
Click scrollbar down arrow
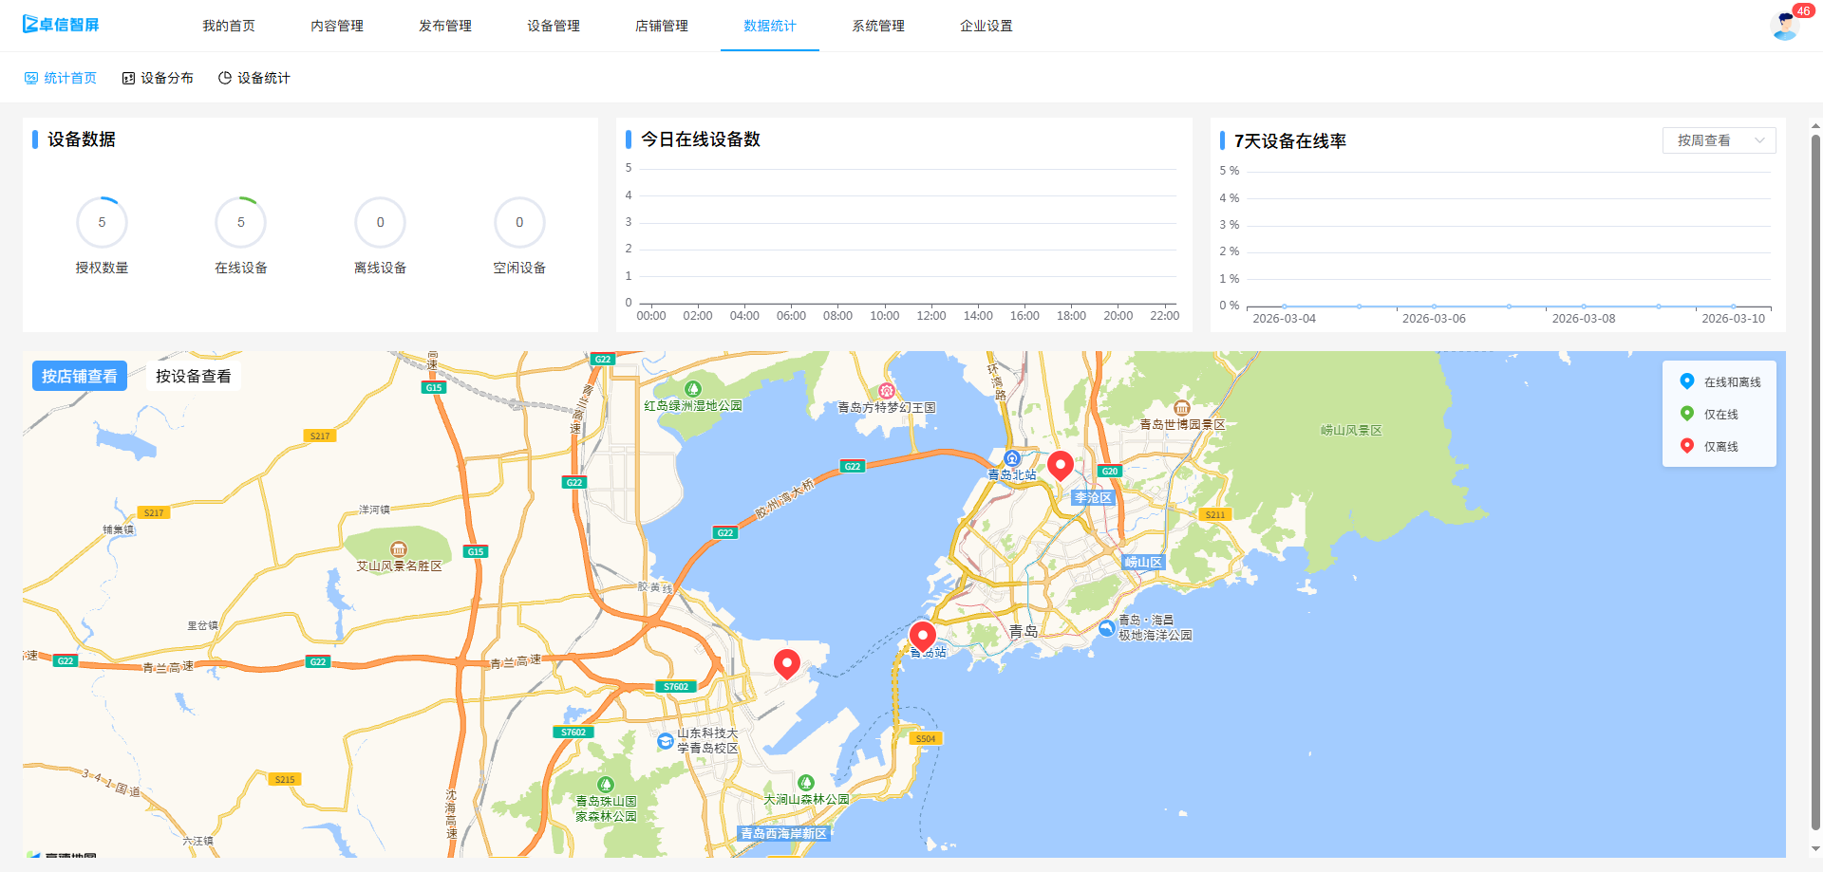1815,849
